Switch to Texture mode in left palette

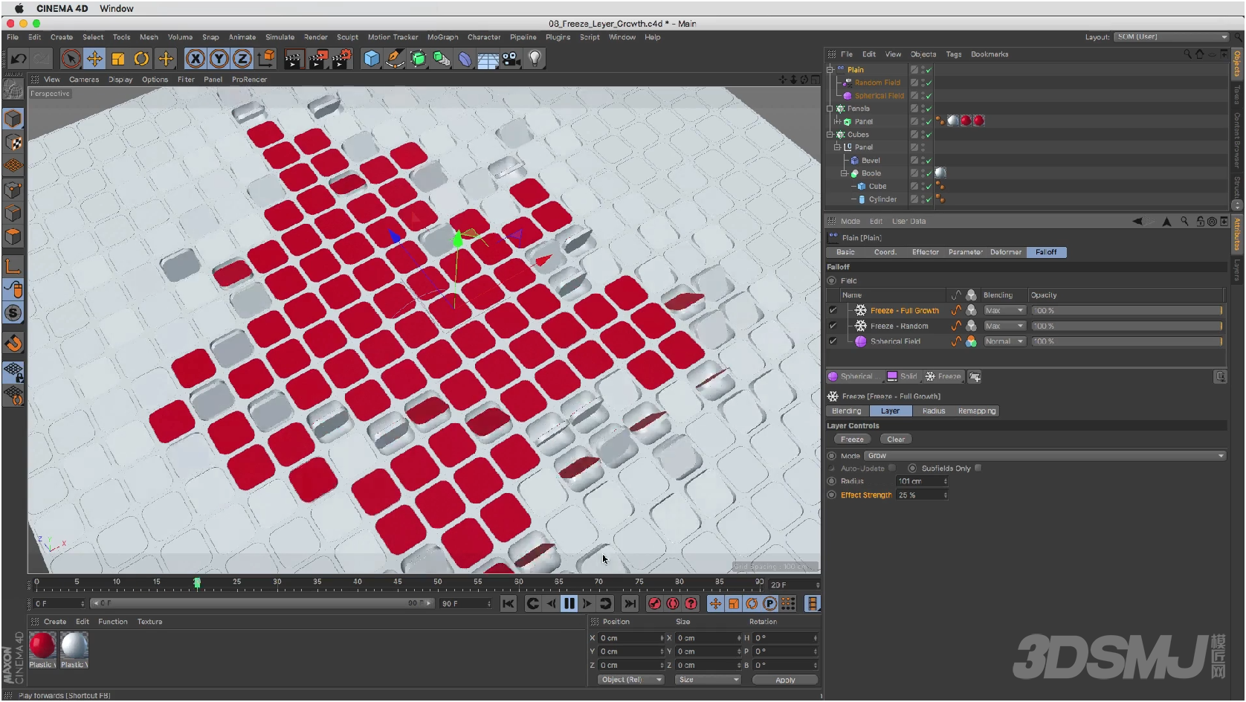13,142
